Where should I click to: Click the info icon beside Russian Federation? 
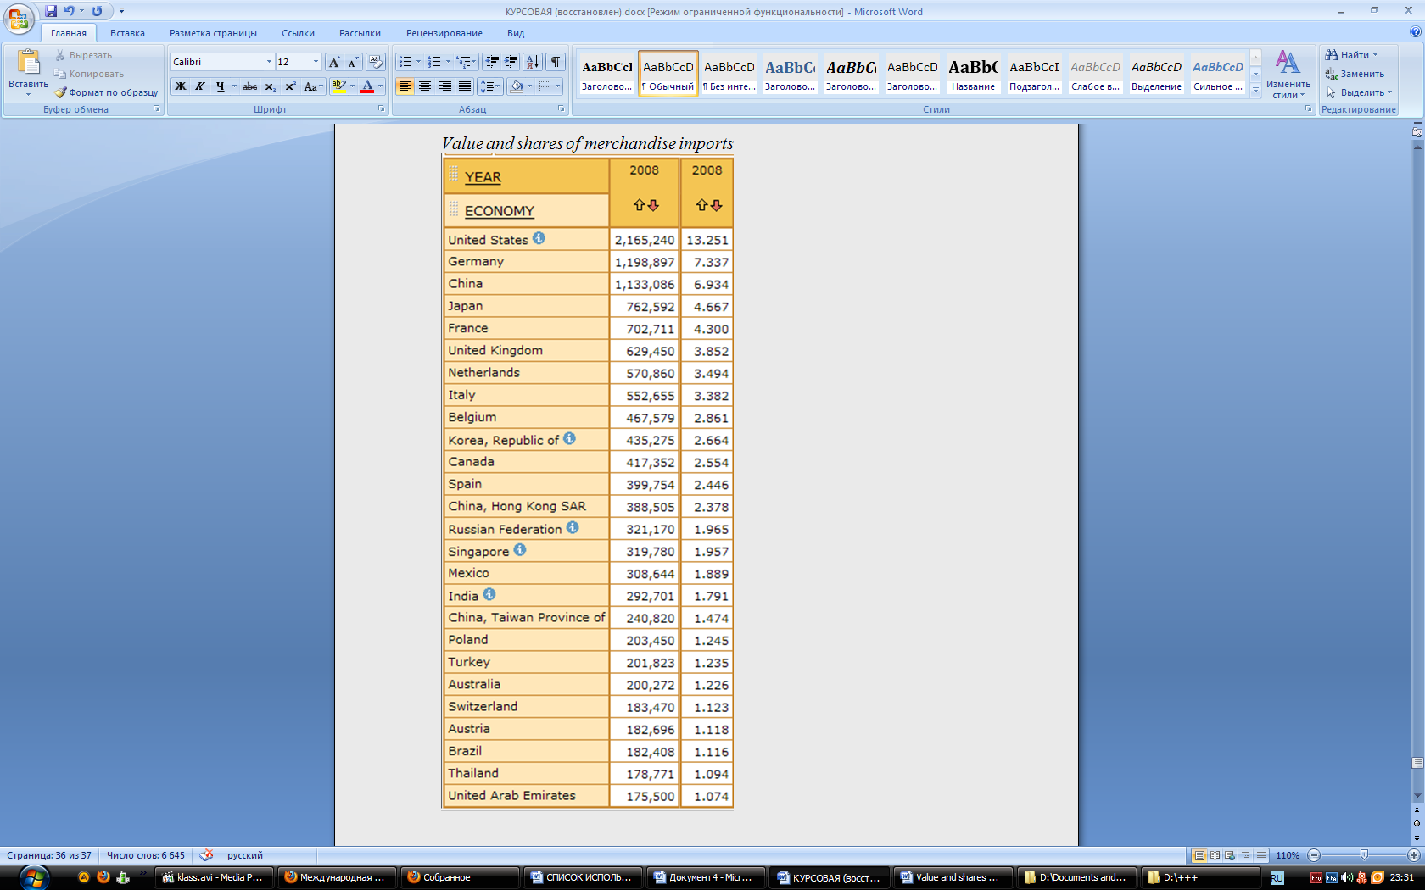573,527
